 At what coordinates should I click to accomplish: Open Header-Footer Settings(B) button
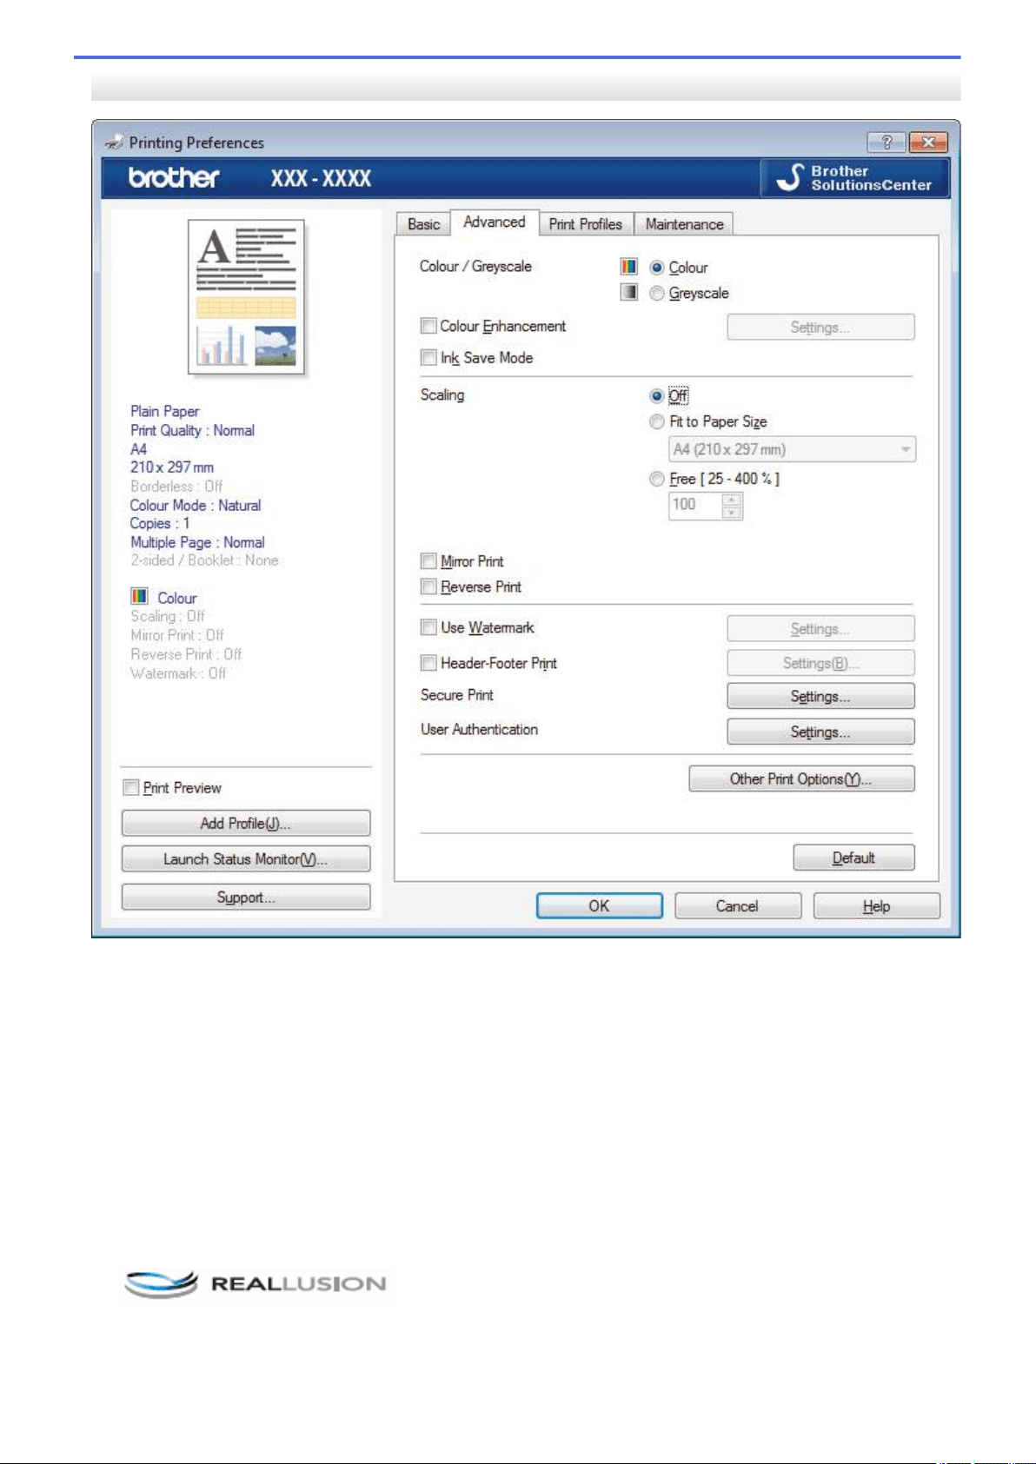tap(820, 664)
